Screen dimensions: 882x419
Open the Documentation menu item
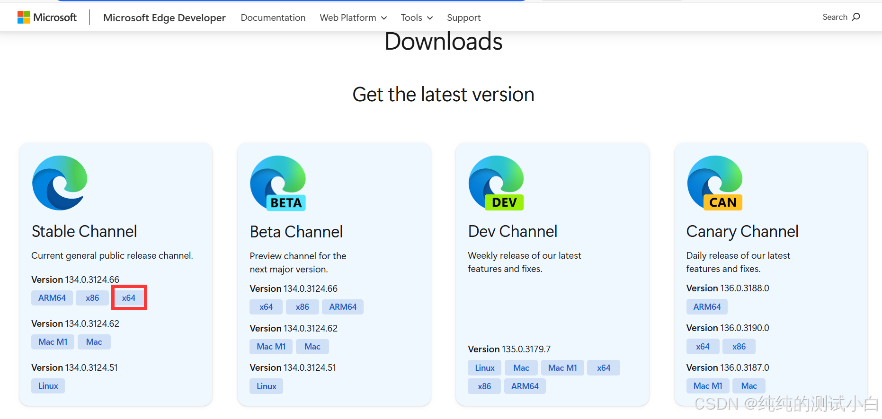pos(273,17)
